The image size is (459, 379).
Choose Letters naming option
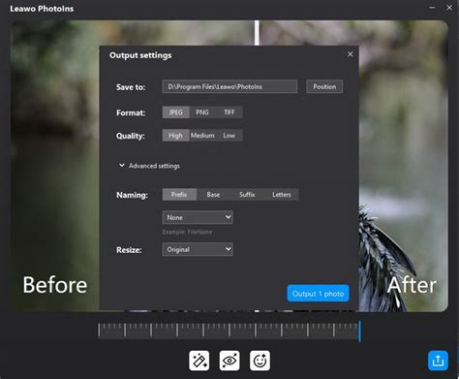point(282,195)
